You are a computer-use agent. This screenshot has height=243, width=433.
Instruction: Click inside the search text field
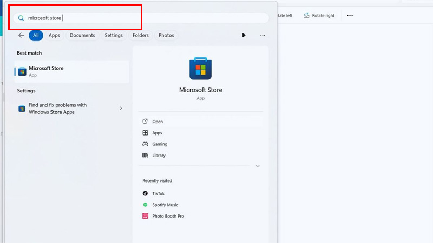[162, 18]
